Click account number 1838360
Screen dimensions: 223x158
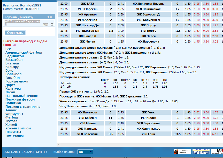31,9
